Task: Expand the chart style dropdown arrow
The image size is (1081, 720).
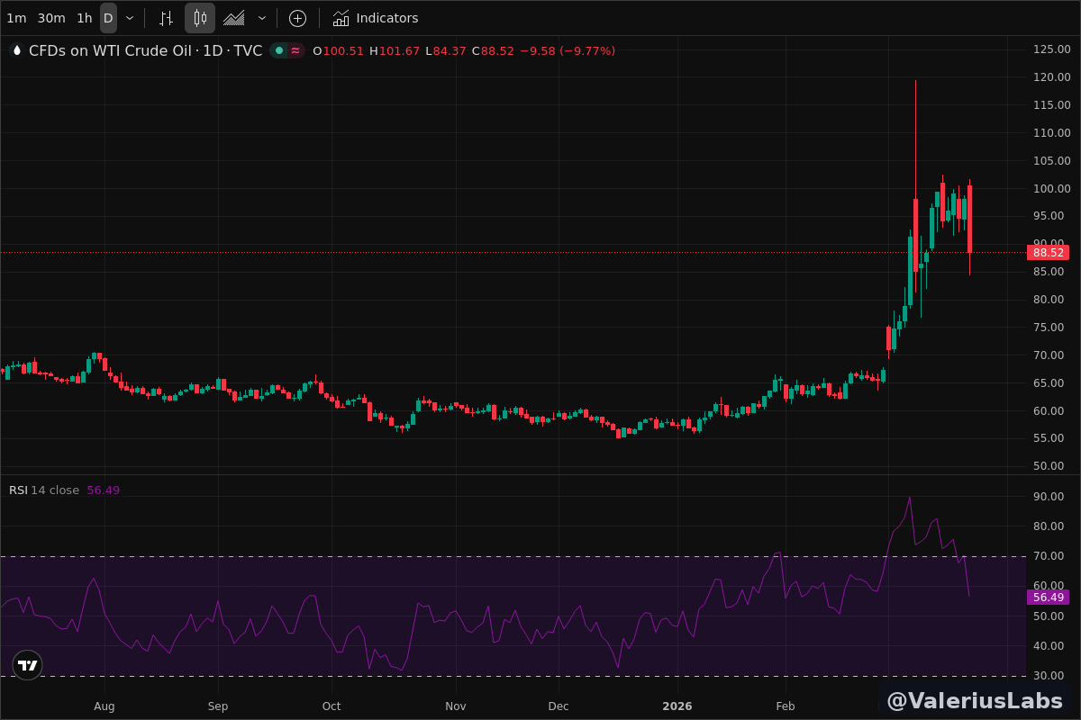Action: coord(262,18)
